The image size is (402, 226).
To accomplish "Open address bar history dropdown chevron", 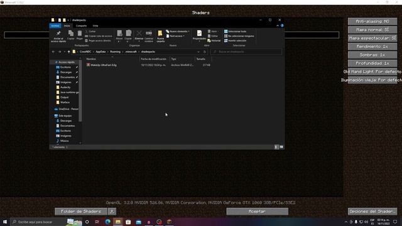I will click(x=198, y=51).
